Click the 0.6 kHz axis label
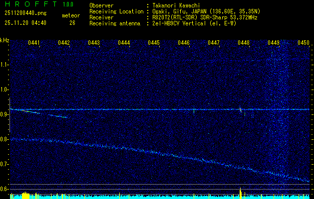 (x=5, y=189)
